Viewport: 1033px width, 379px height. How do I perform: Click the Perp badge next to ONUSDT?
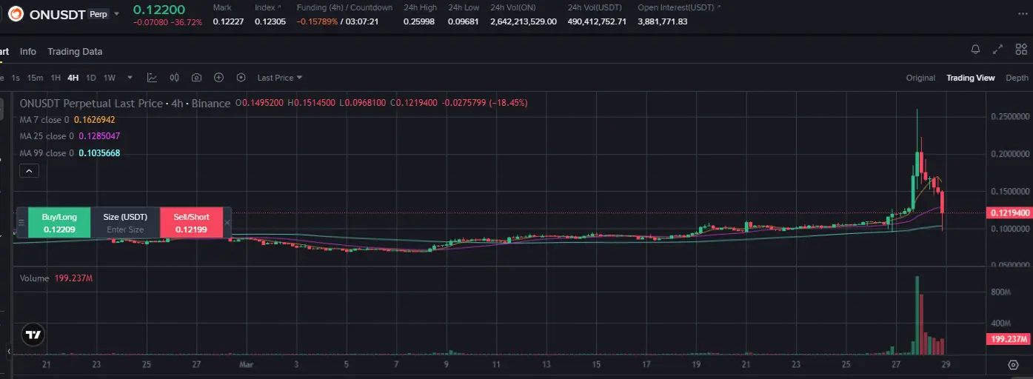click(x=97, y=14)
